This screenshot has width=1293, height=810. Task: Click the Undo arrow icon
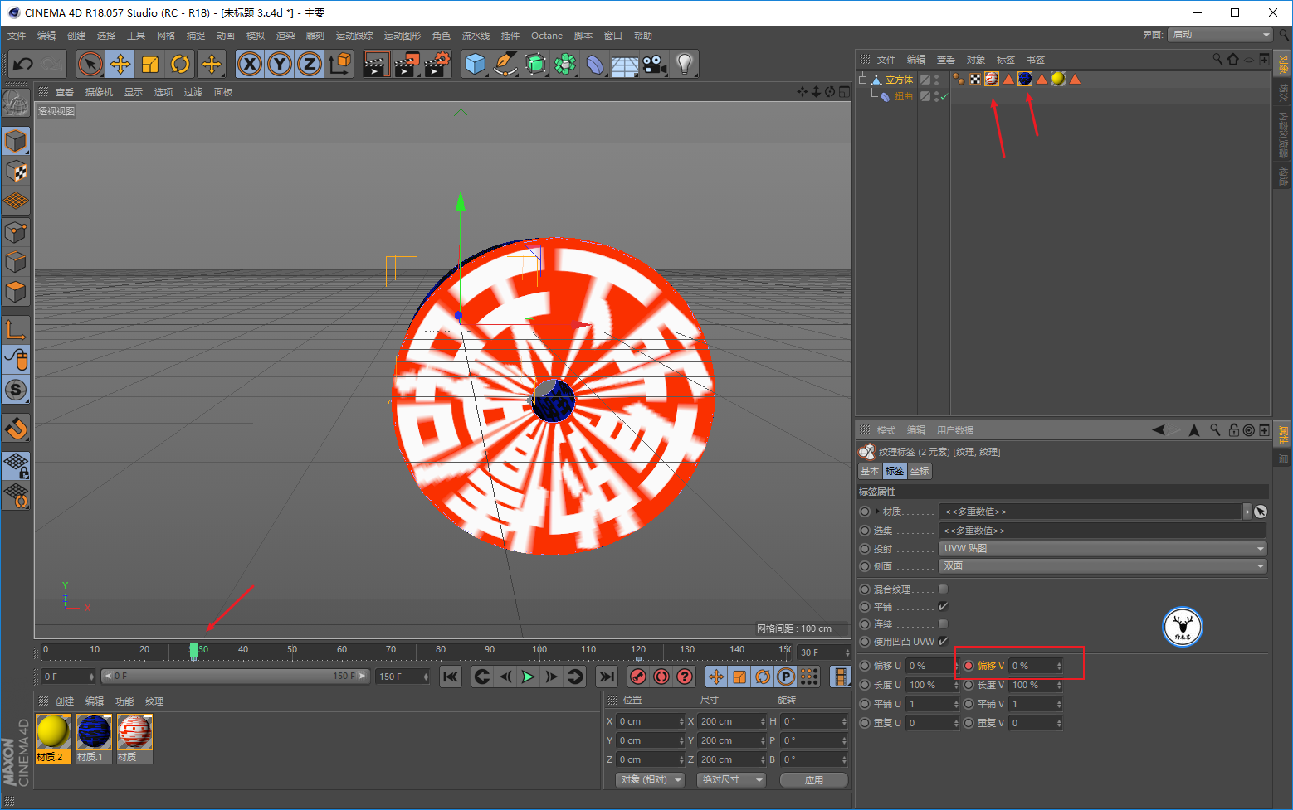click(22, 64)
